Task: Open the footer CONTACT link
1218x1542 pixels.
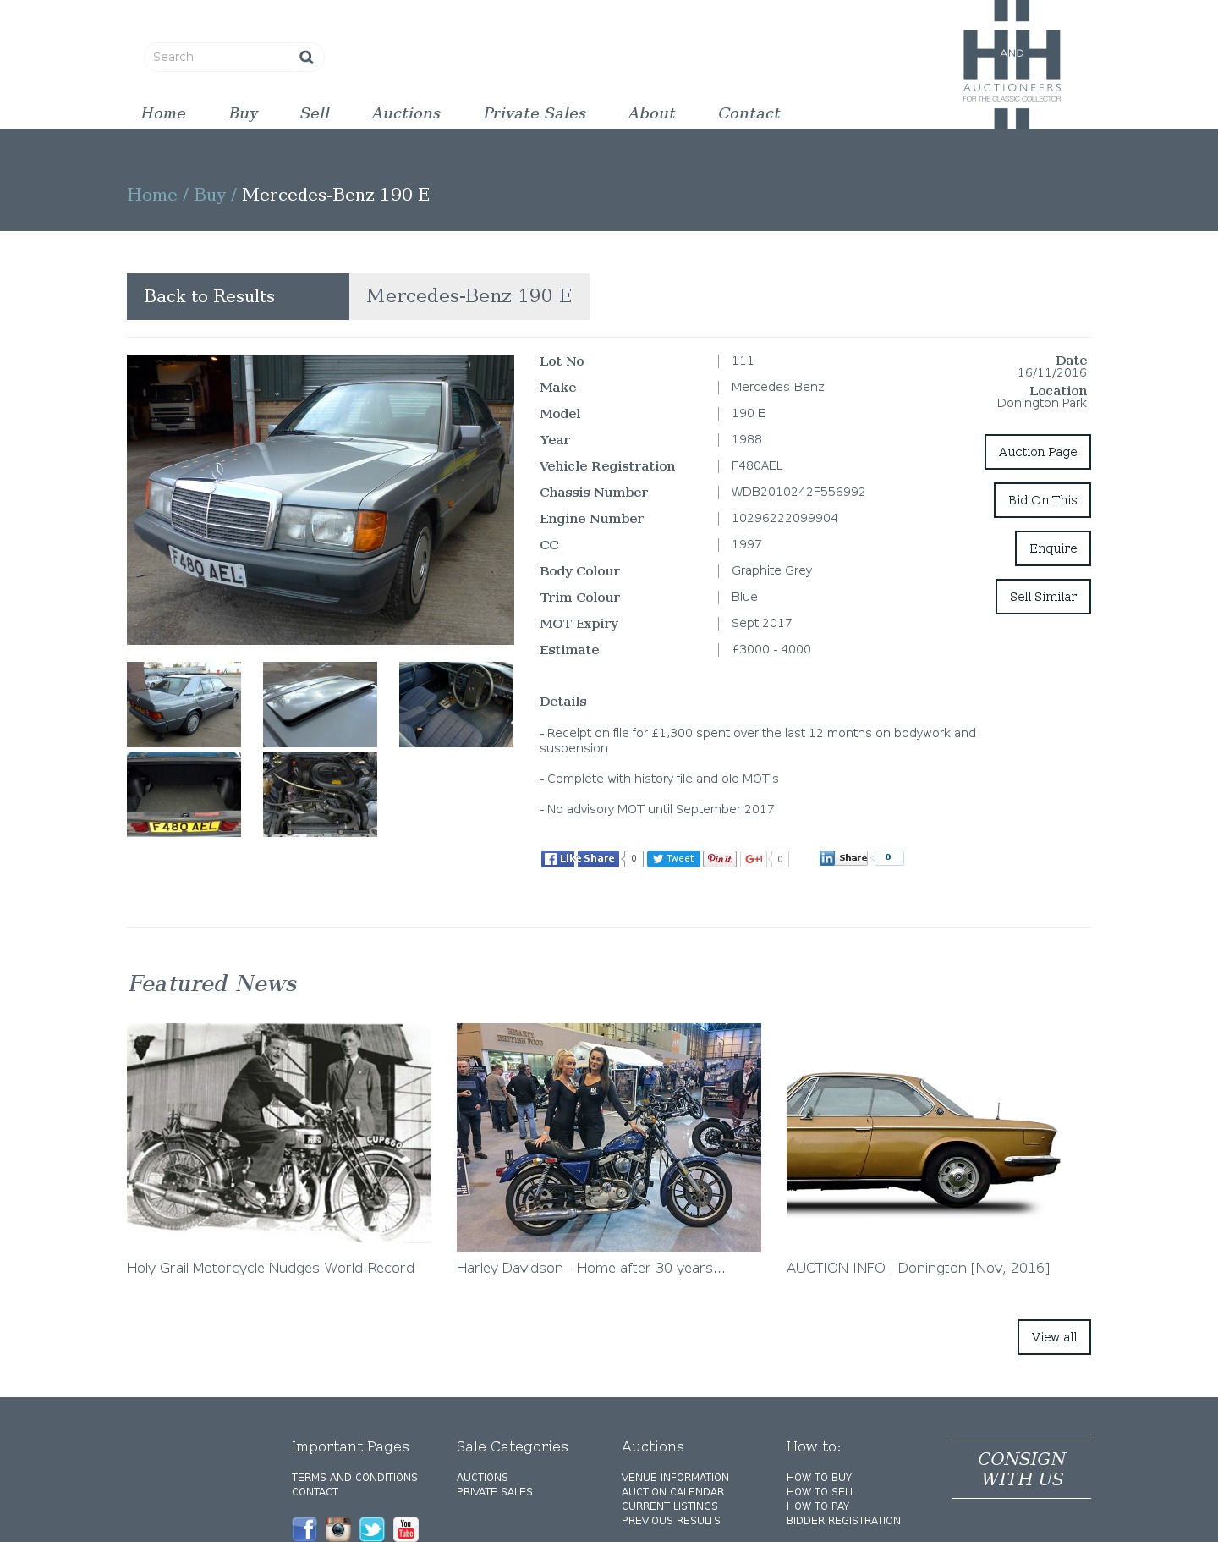Action: 315,1492
